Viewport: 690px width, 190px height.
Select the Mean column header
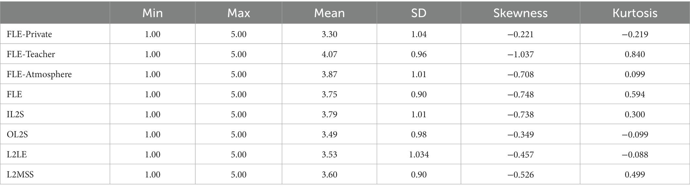(329, 13)
